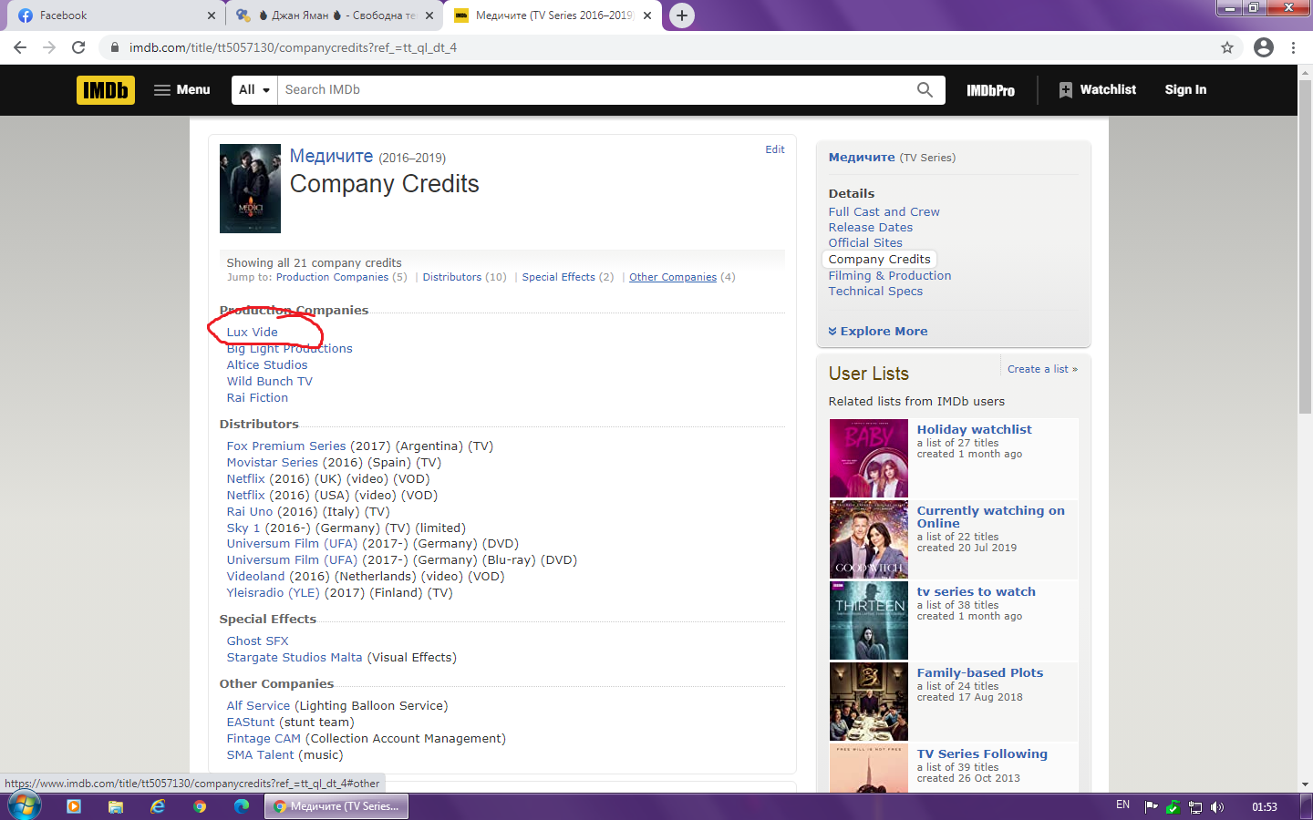The height and width of the screenshot is (820, 1313).
Task: Open the Chrome profile avatar
Action: (1263, 47)
